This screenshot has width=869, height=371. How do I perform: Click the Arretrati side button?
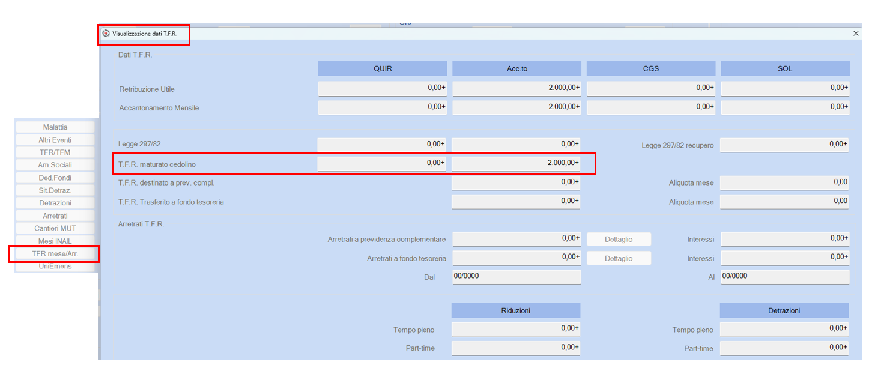coord(55,216)
